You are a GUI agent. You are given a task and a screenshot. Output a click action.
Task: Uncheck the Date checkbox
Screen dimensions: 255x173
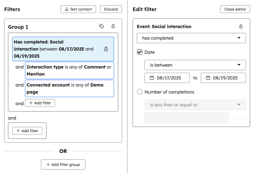point(140,52)
